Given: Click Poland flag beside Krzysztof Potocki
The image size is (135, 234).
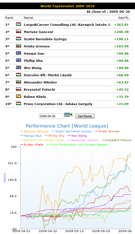Looking at the screenshot, I should pos(19,89).
